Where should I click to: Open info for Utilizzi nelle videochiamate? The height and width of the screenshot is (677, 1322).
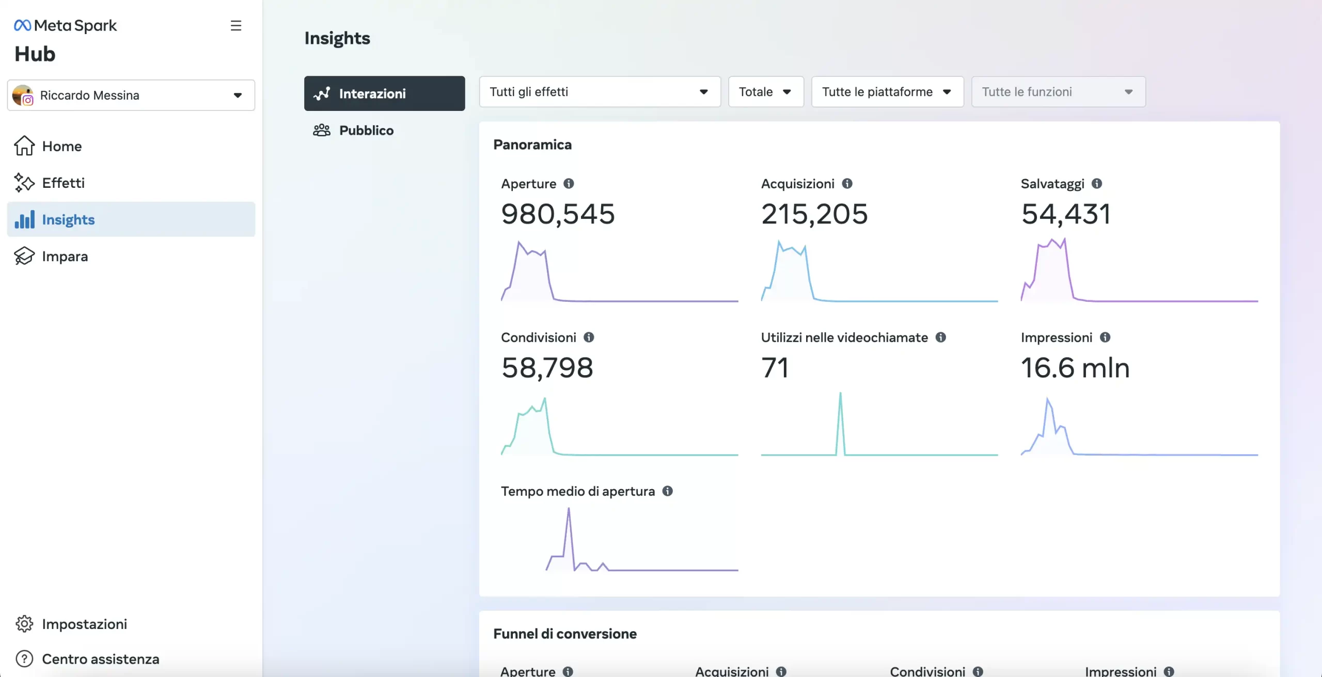[940, 337]
